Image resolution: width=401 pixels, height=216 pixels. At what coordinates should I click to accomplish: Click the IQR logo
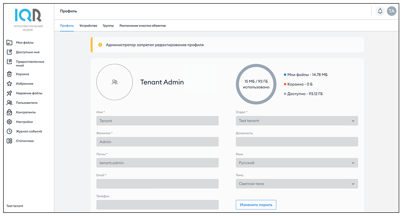coord(28,15)
